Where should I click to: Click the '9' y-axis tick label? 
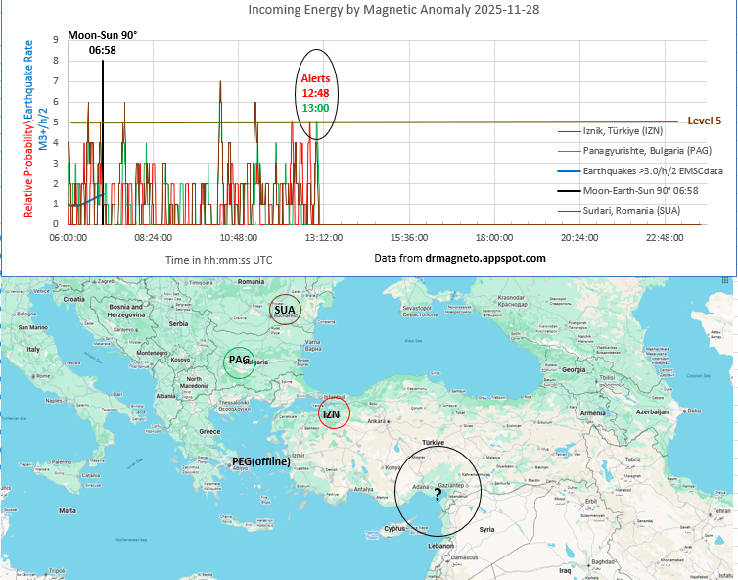pyautogui.click(x=56, y=40)
